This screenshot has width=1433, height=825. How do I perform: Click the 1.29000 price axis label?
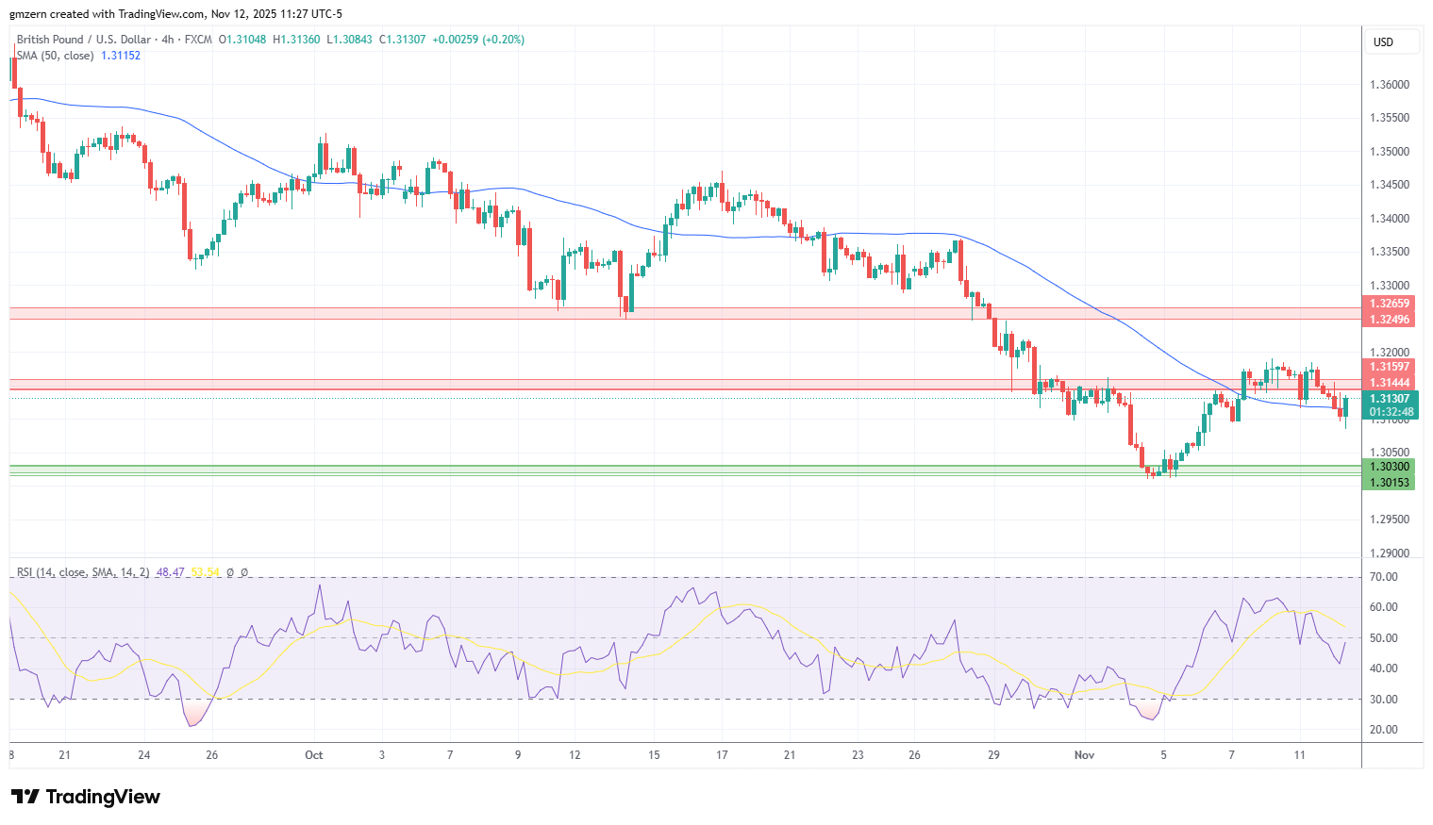(1390, 553)
